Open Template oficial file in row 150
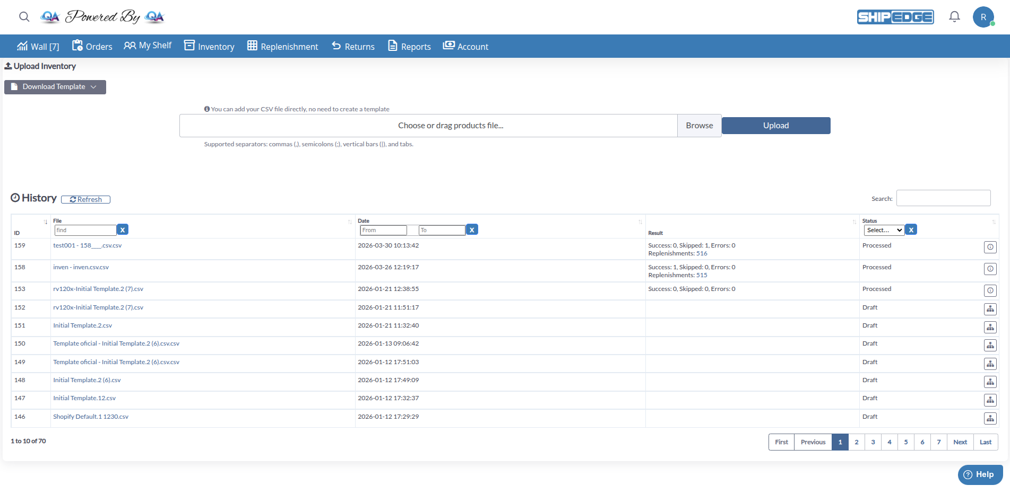Viewport: 1010px width, 494px height. tap(116, 343)
